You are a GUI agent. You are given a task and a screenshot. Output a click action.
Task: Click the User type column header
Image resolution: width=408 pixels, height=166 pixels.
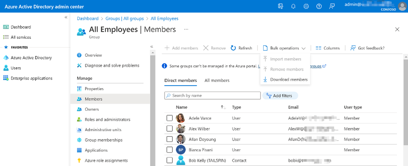pyautogui.click(x=353, y=107)
